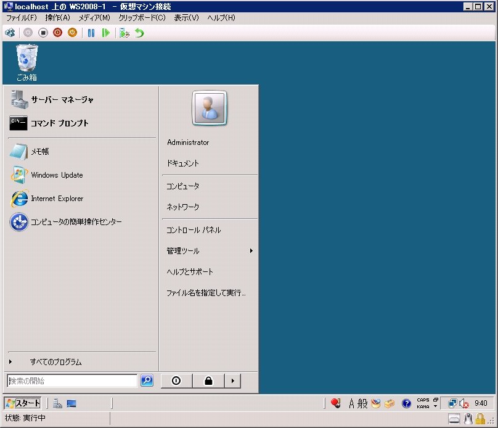Pause the virtual machine

pyautogui.click(x=91, y=33)
